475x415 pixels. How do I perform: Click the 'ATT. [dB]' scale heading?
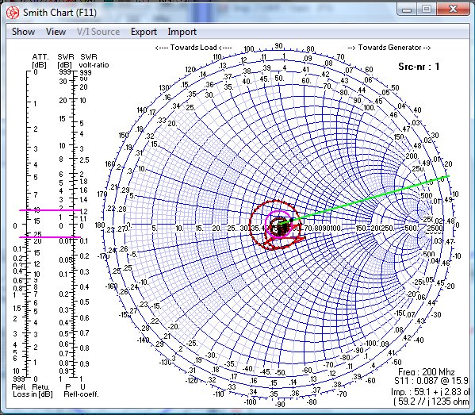click(40, 61)
